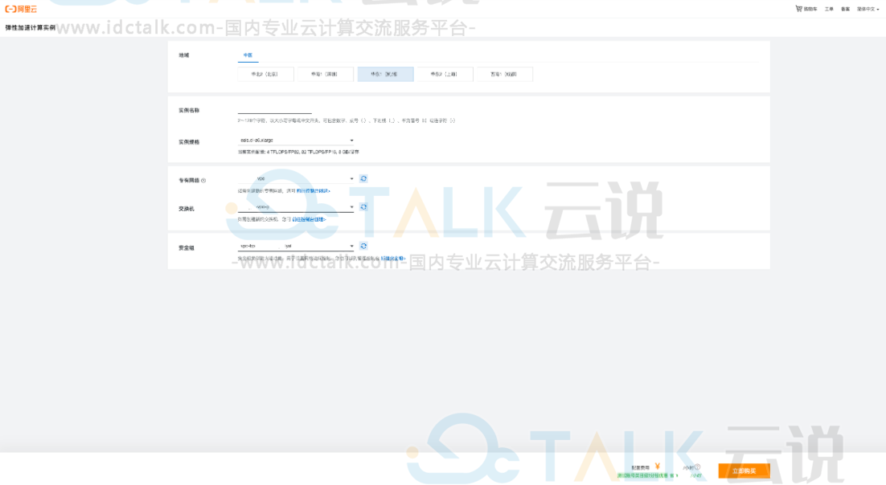This screenshot has width=886, height=485.
Task: Choose the 华东1 (杭州) region
Action: (x=385, y=74)
